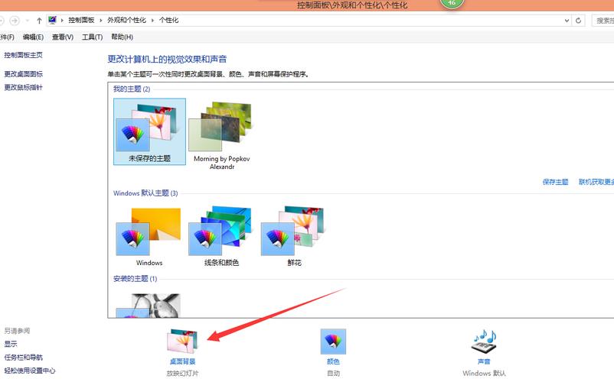Navigate to 外观和个性化 breadcrumb
The width and height of the screenshot is (614, 382).
tap(126, 21)
